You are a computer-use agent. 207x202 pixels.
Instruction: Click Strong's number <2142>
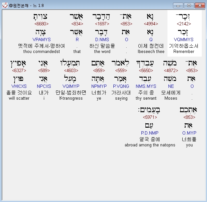click(x=184, y=24)
